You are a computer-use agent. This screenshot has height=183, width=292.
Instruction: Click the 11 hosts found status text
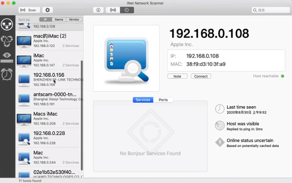(30, 181)
